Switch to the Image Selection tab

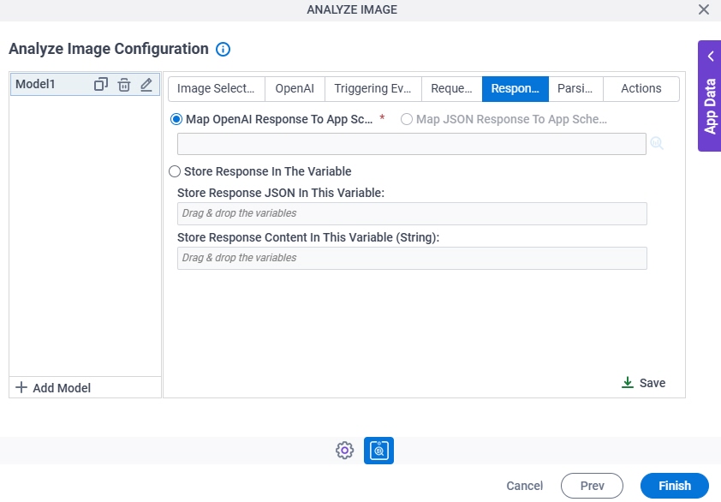[217, 89]
